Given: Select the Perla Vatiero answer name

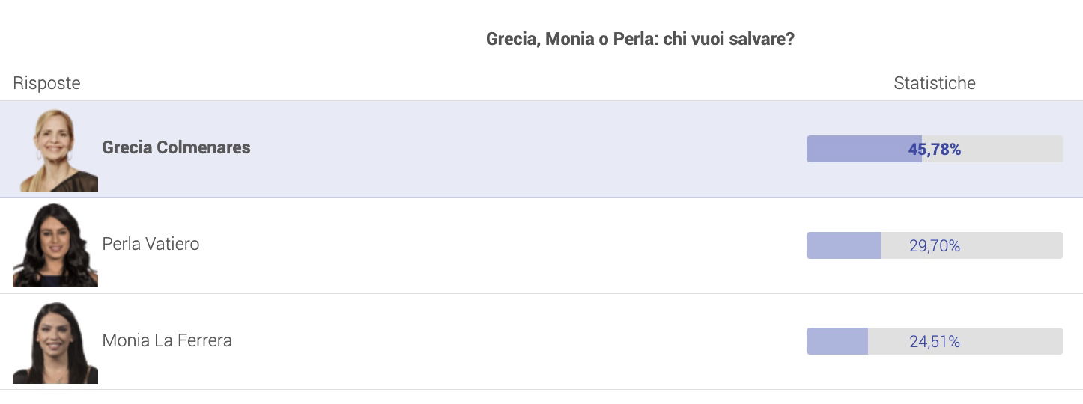Looking at the screenshot, I should click(151, 244).
